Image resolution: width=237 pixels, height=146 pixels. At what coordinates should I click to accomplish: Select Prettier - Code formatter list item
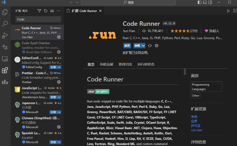pos(37,77)
